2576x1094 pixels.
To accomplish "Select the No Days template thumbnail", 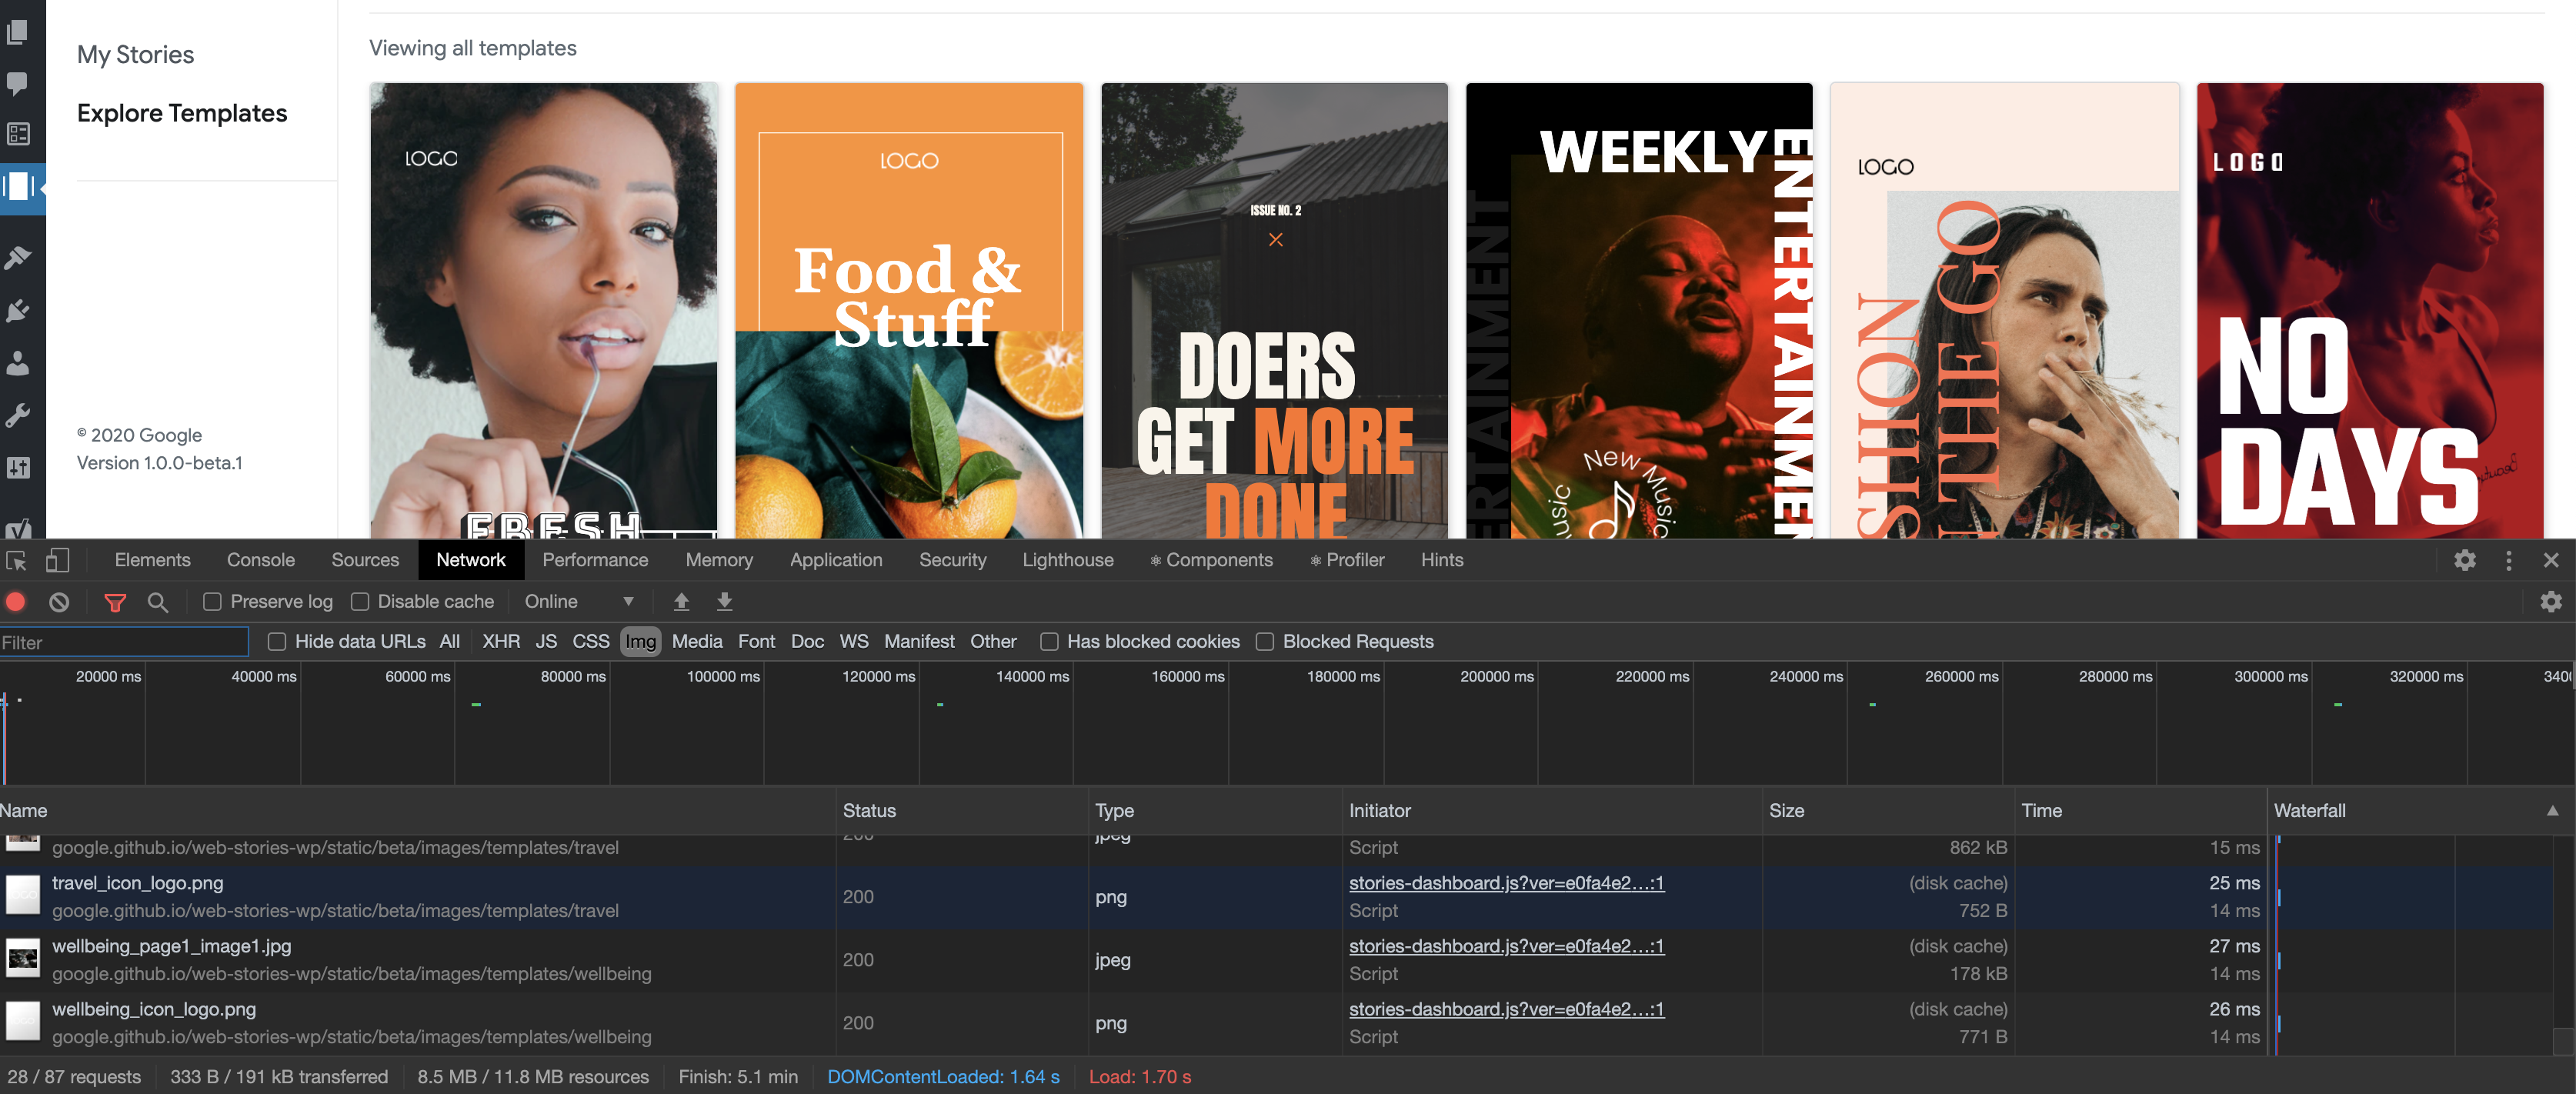I will tap(2370, 311).
